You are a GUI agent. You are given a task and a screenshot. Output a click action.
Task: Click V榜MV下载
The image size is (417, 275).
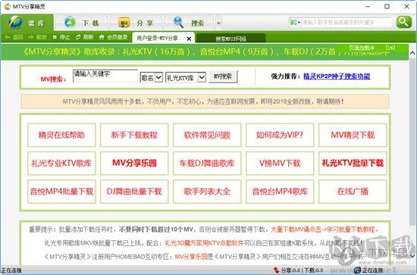280,163
